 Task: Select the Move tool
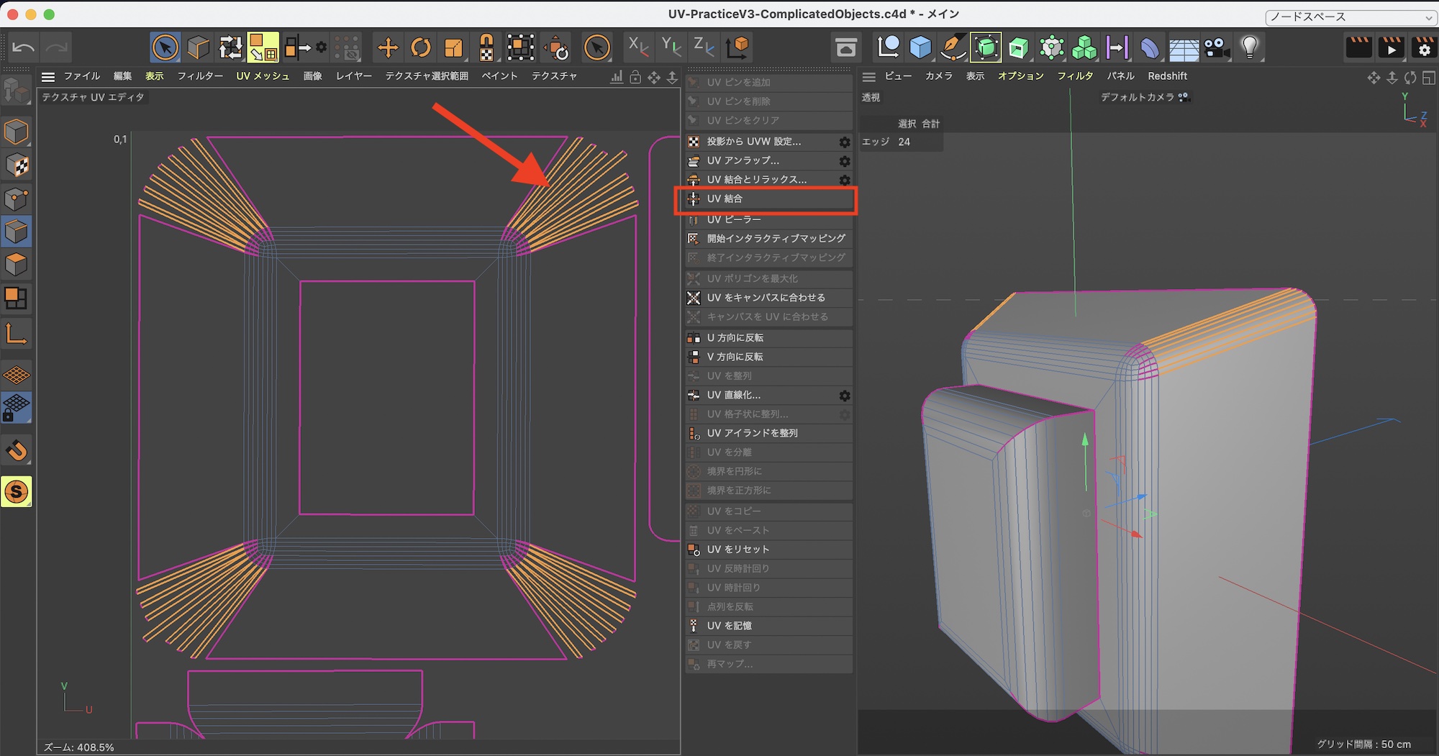(x=388, y=48)
